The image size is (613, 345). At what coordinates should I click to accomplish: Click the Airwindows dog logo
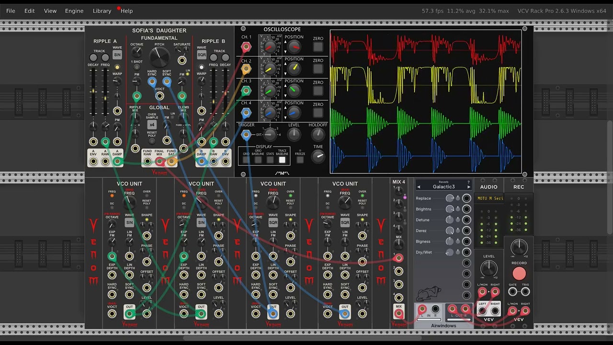[x=429, y=293]
